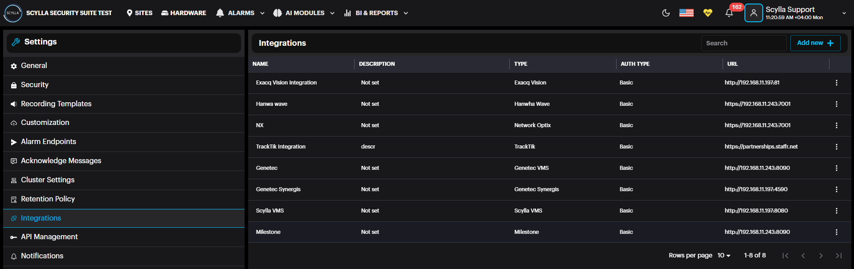The height and width of the screenshot is (269, 854).
Task: Click the user profile avatar icon
Action: [753, 13]
